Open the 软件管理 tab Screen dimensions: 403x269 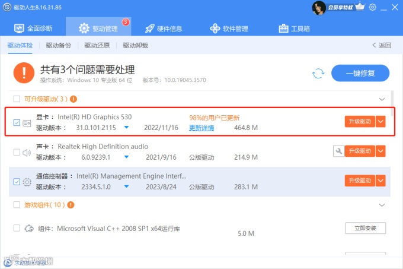tap(229, 29)
